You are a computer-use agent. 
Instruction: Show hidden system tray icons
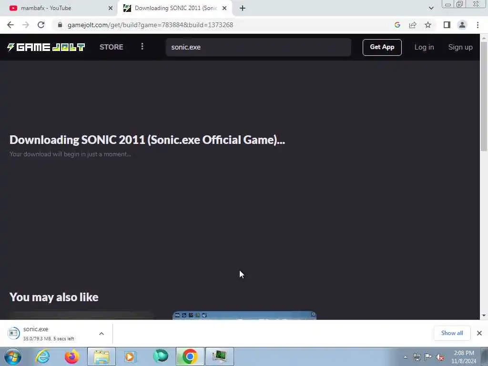tap(405, 357)
